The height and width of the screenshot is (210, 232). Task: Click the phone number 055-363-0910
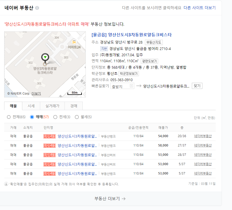click(122, 80)
